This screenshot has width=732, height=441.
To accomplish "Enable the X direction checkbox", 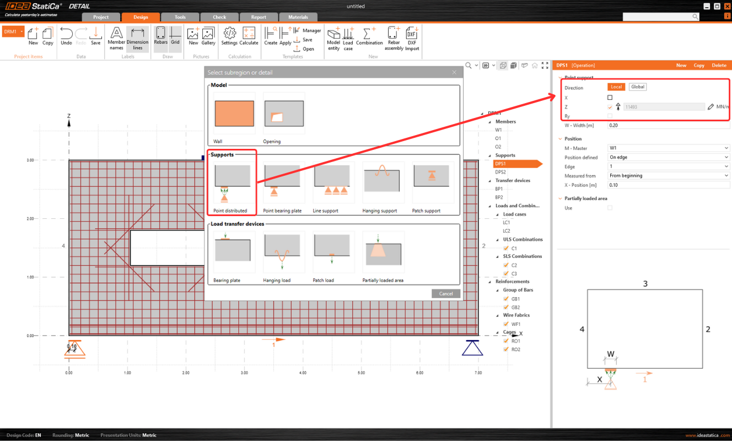I will 610,98.
